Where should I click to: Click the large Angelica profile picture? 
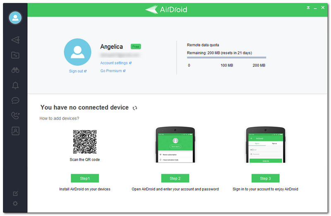(77, 52)
